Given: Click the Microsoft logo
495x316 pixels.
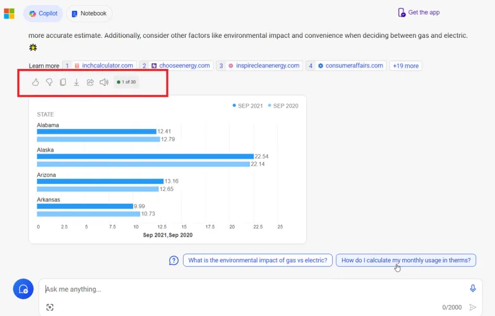Looking at the screenshot, I should point(9,13).
